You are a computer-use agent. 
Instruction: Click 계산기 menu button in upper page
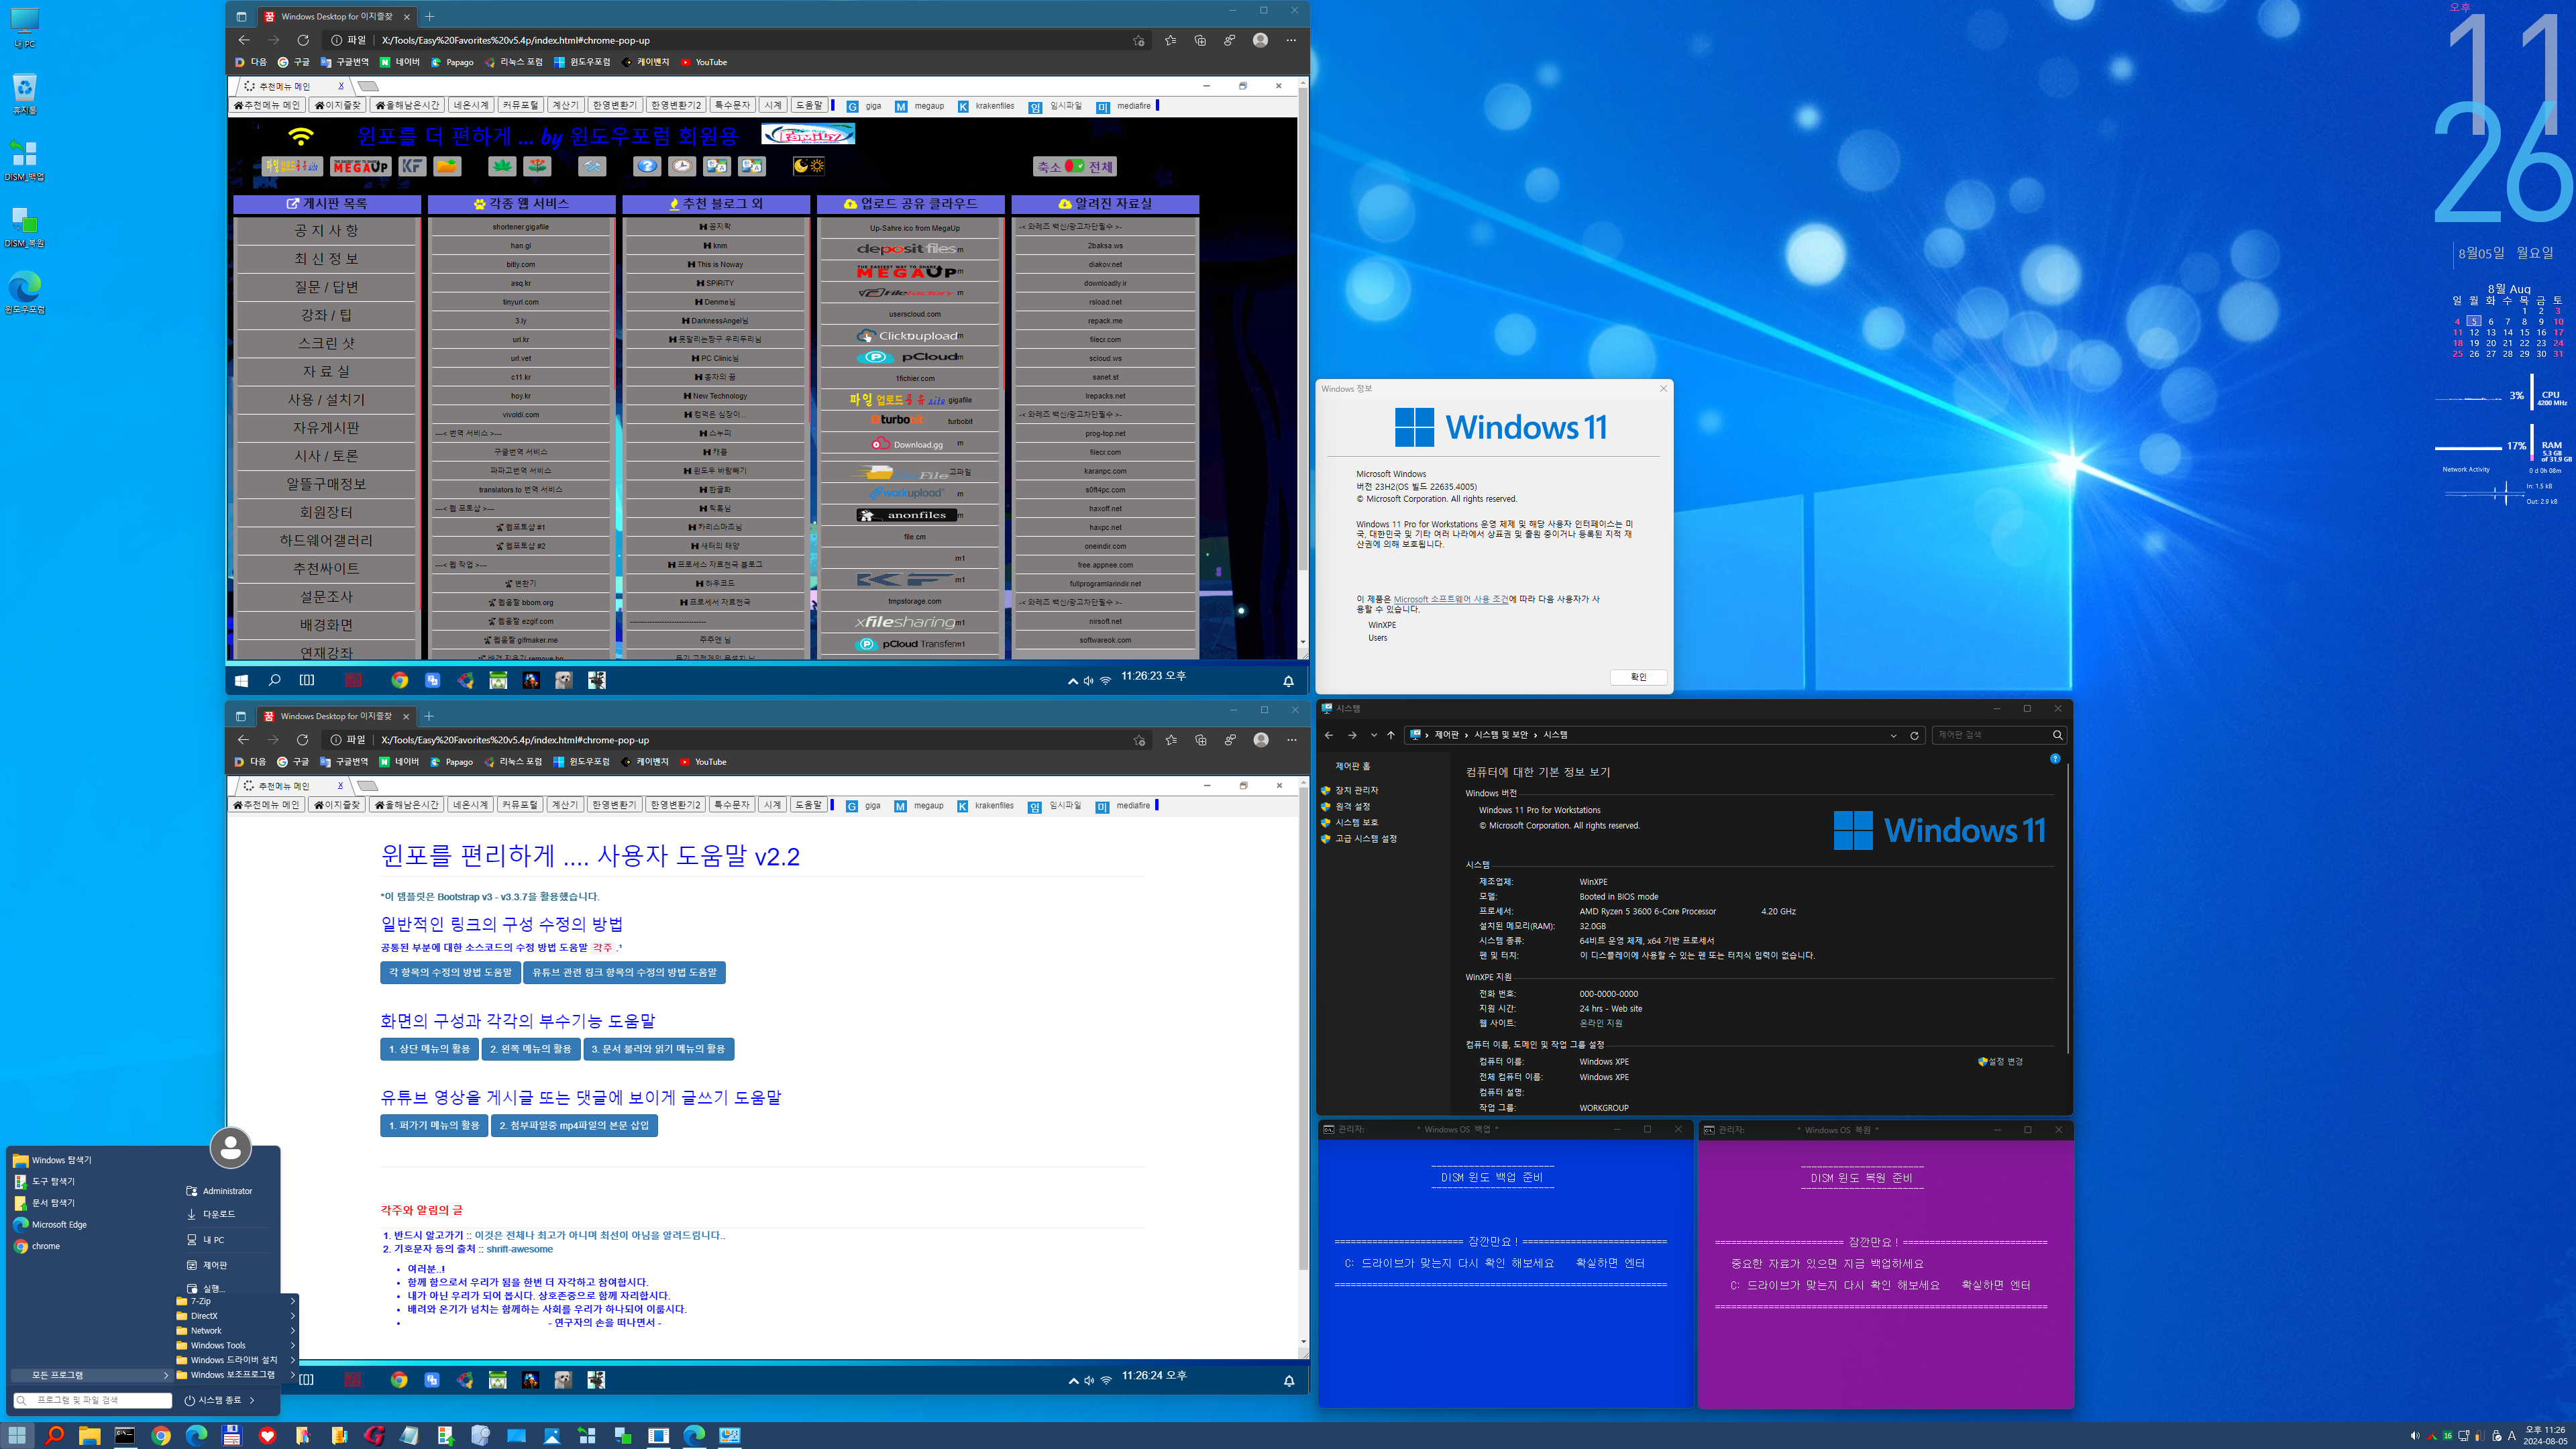point(566,105)
